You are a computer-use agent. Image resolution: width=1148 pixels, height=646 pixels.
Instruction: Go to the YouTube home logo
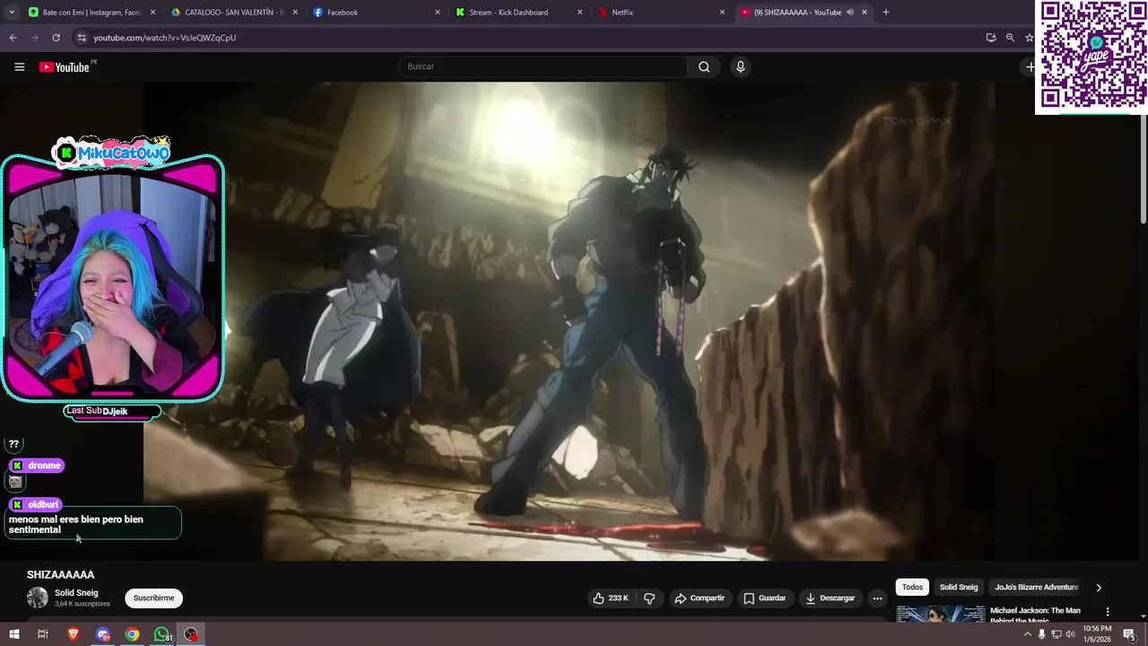[x=64, y=67]
